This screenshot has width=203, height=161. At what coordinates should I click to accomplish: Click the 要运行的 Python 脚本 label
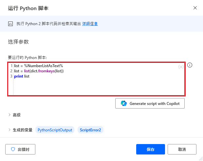pyautogui.click(x=27, y=57)
